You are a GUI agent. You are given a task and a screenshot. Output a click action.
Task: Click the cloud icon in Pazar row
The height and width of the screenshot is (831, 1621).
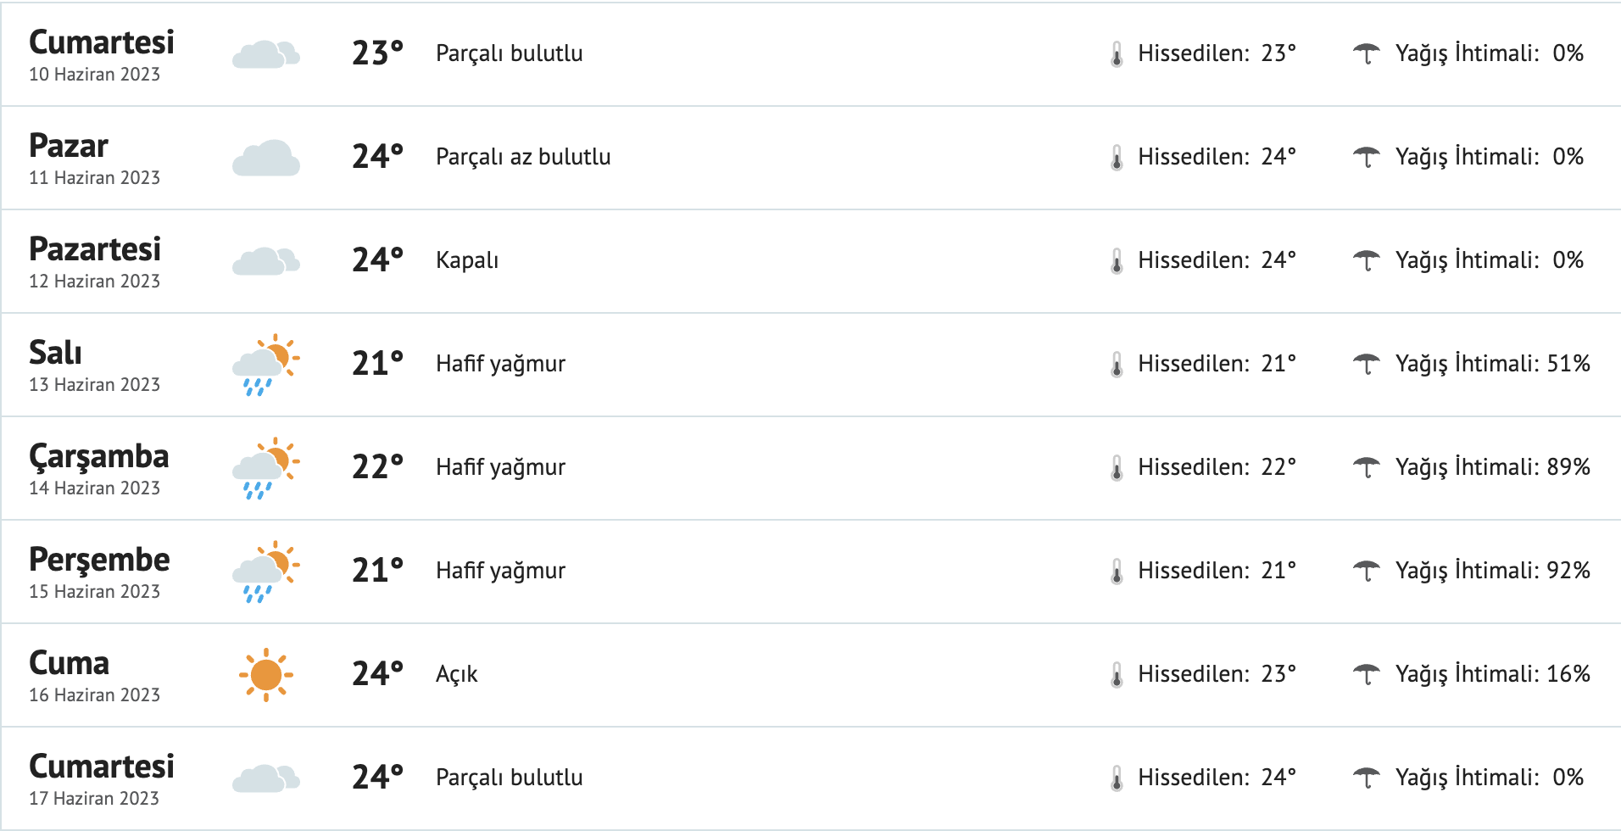click(x=265, y=159)
